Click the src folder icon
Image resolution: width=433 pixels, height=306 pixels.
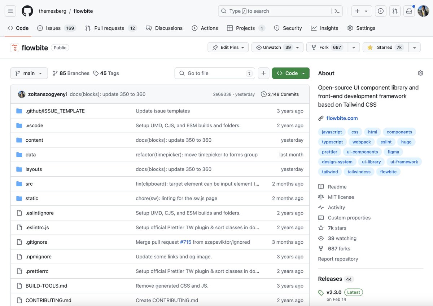tap(19, 184)
